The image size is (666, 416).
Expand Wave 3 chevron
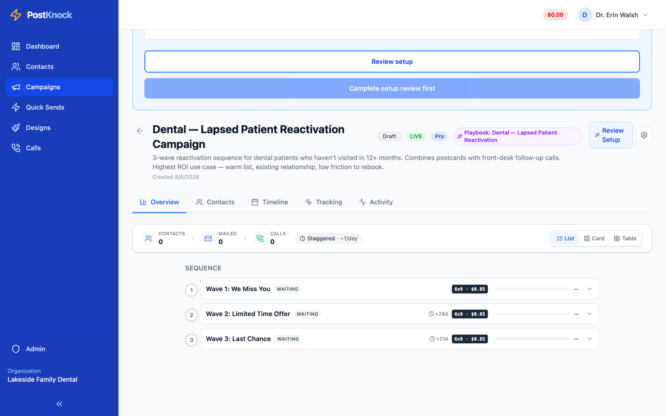click(x=589, y=339)
